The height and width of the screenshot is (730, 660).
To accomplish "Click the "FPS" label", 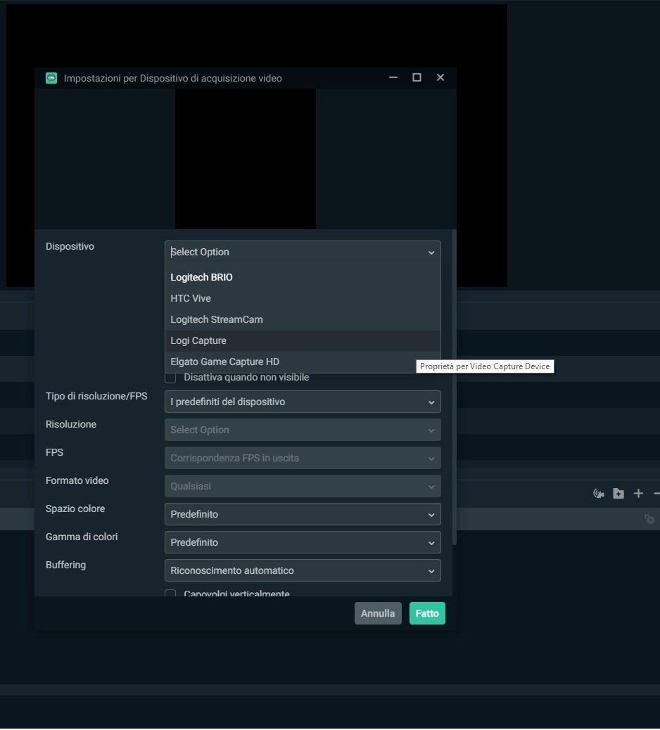I will [54, 452].
